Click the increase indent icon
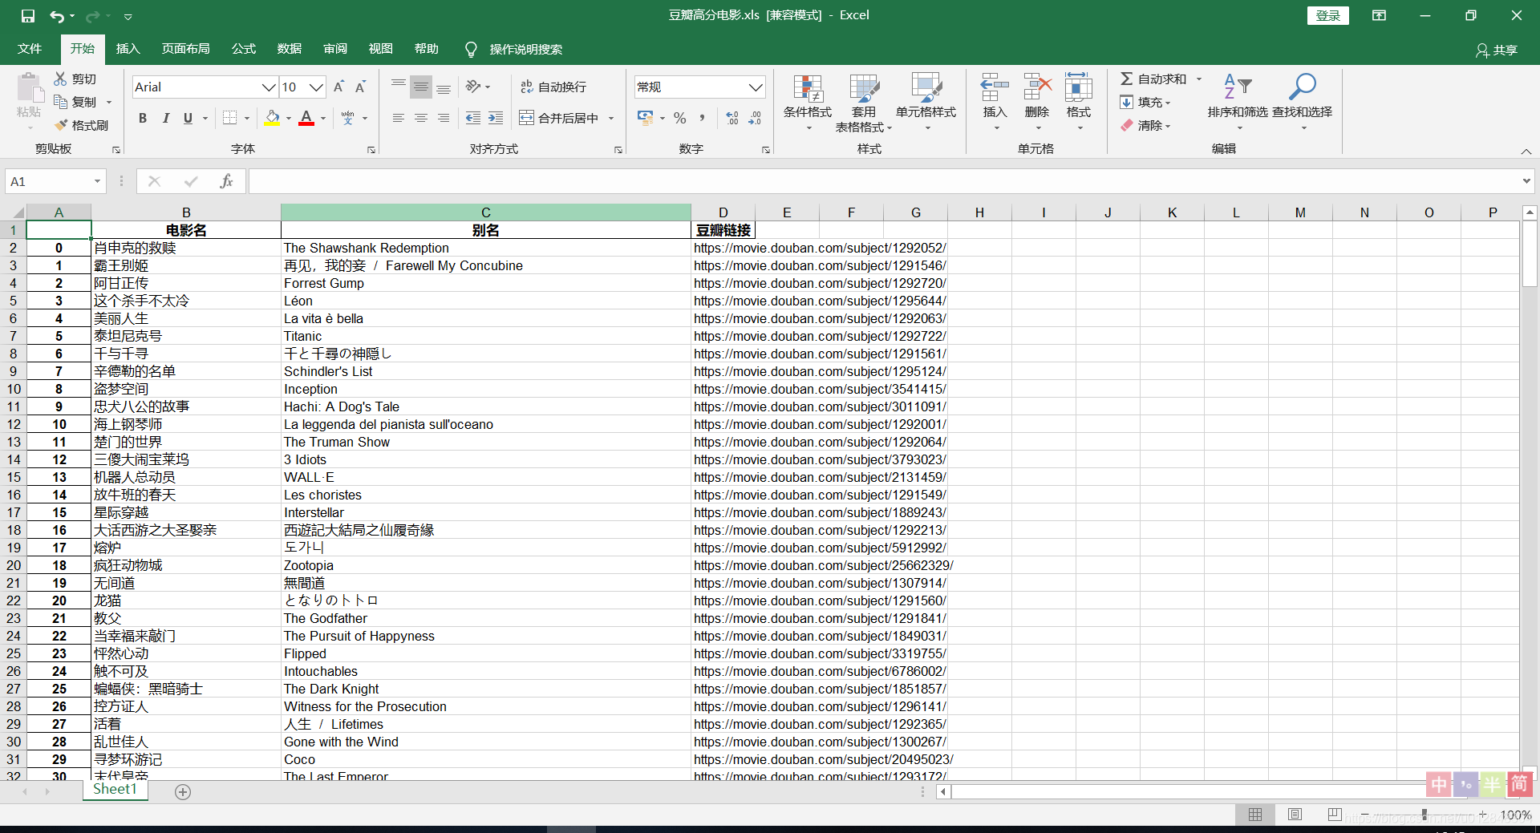Viewport: 1540px width, 833px height. (x=496, y=118)
